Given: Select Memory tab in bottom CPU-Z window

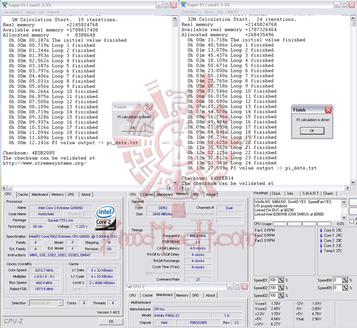Looking at the screenshot, I should point(182,295).
